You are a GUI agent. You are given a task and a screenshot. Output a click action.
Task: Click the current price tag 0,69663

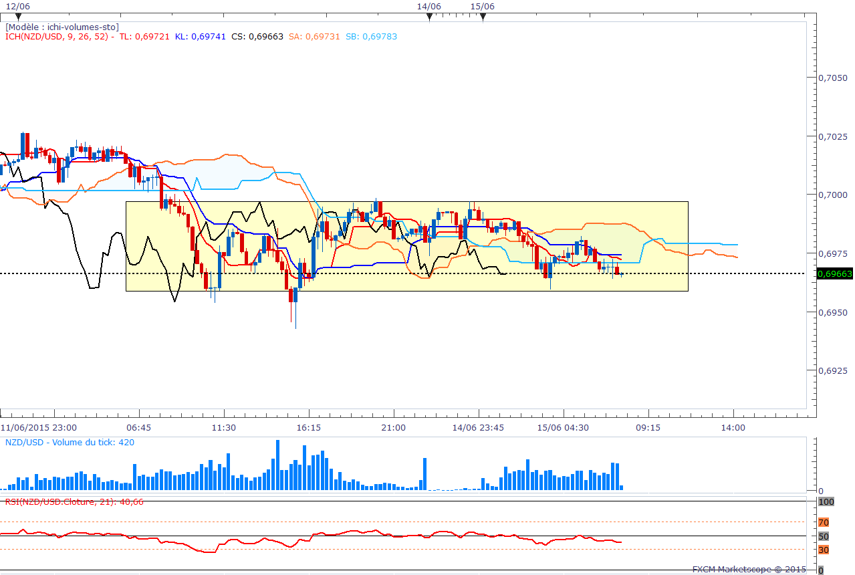(x=834, y=273)
